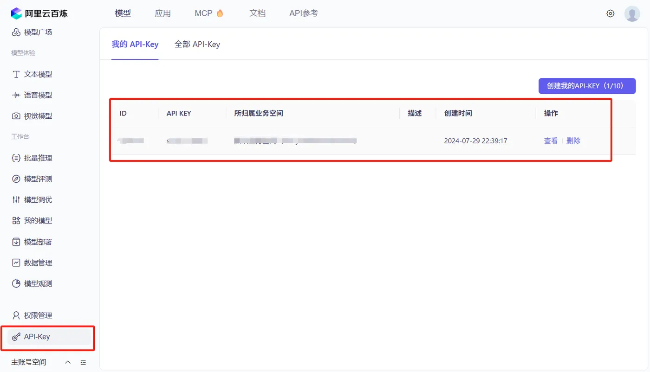650x372 pixels.
Task: Open 文档 in the top navigation
Action: [x=257, y=13]
